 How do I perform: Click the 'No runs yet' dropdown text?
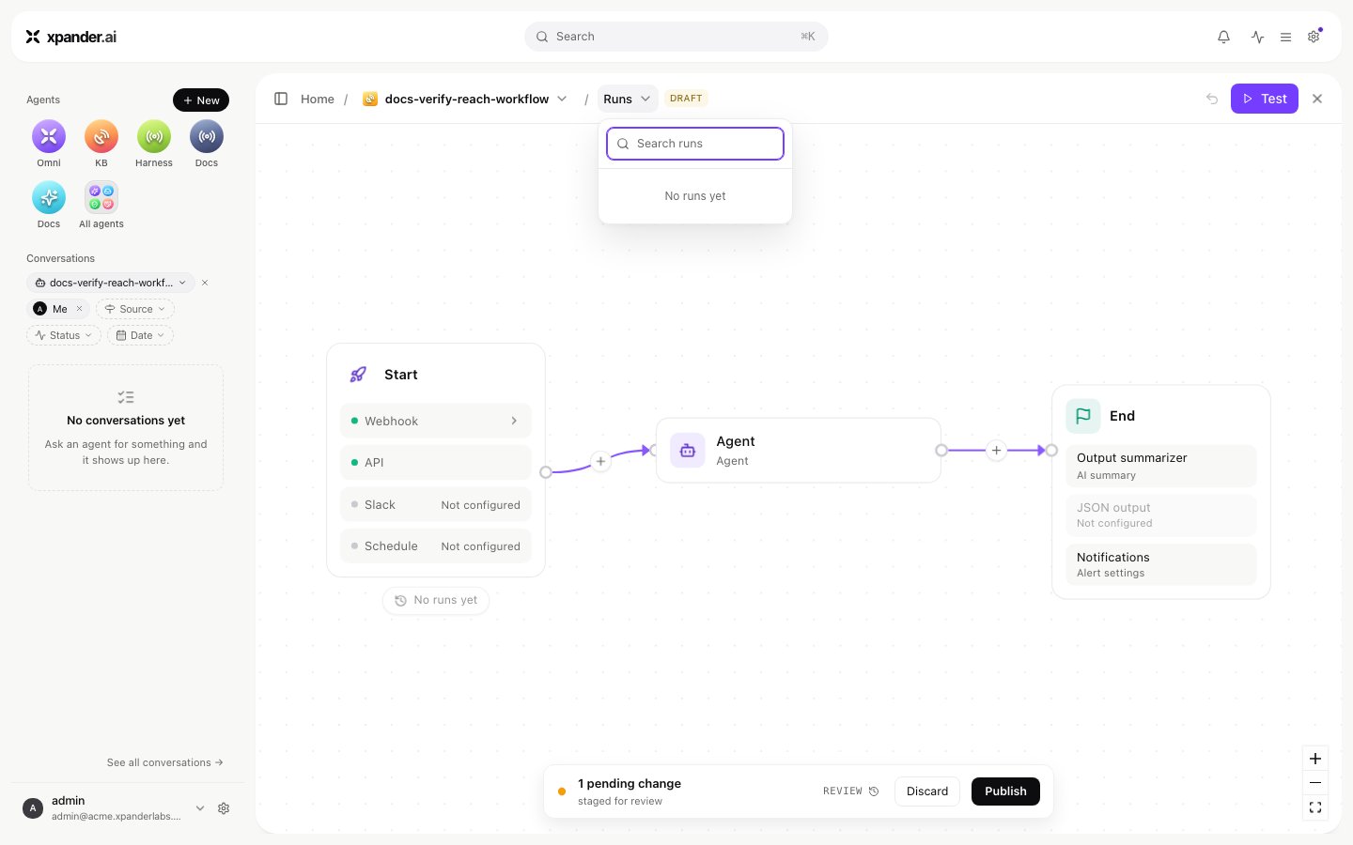coord(695,196)
